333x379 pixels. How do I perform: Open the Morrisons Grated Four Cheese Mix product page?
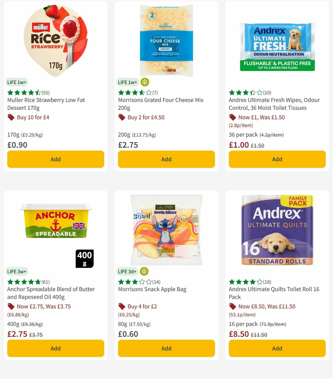pos(161,104)
